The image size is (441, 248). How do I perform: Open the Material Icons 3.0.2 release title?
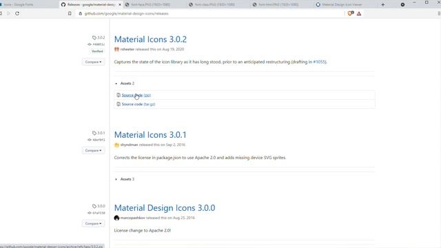click(x=150, y=39)
